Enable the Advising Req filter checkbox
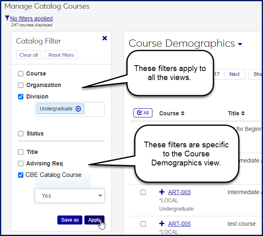Image resolution: width=263 pixels, height=236 pixels. 20,163
